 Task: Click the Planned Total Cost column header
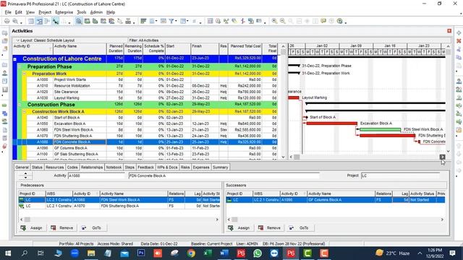245,48
